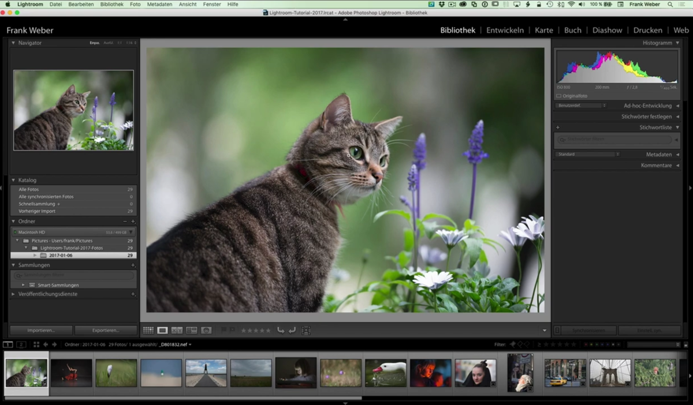The image size is (693, 405).
Task: Switch to Grid view in the toolbar
Action: click(x=149, y=330)
